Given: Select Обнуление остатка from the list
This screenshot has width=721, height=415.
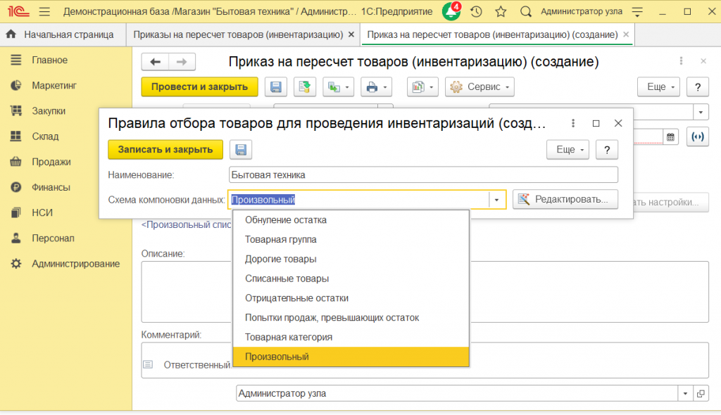Looking at the screenshot, I should (351, 220).
